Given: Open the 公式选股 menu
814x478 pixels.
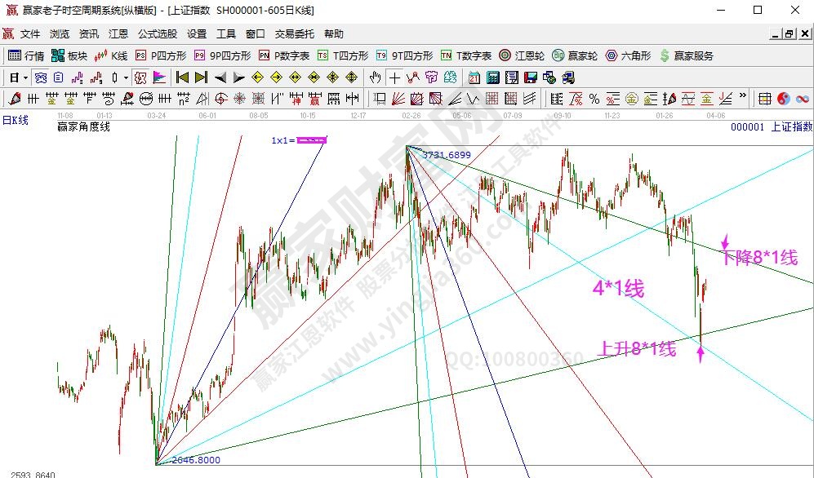Looking at the screenshot, I should tap(157, 33).
